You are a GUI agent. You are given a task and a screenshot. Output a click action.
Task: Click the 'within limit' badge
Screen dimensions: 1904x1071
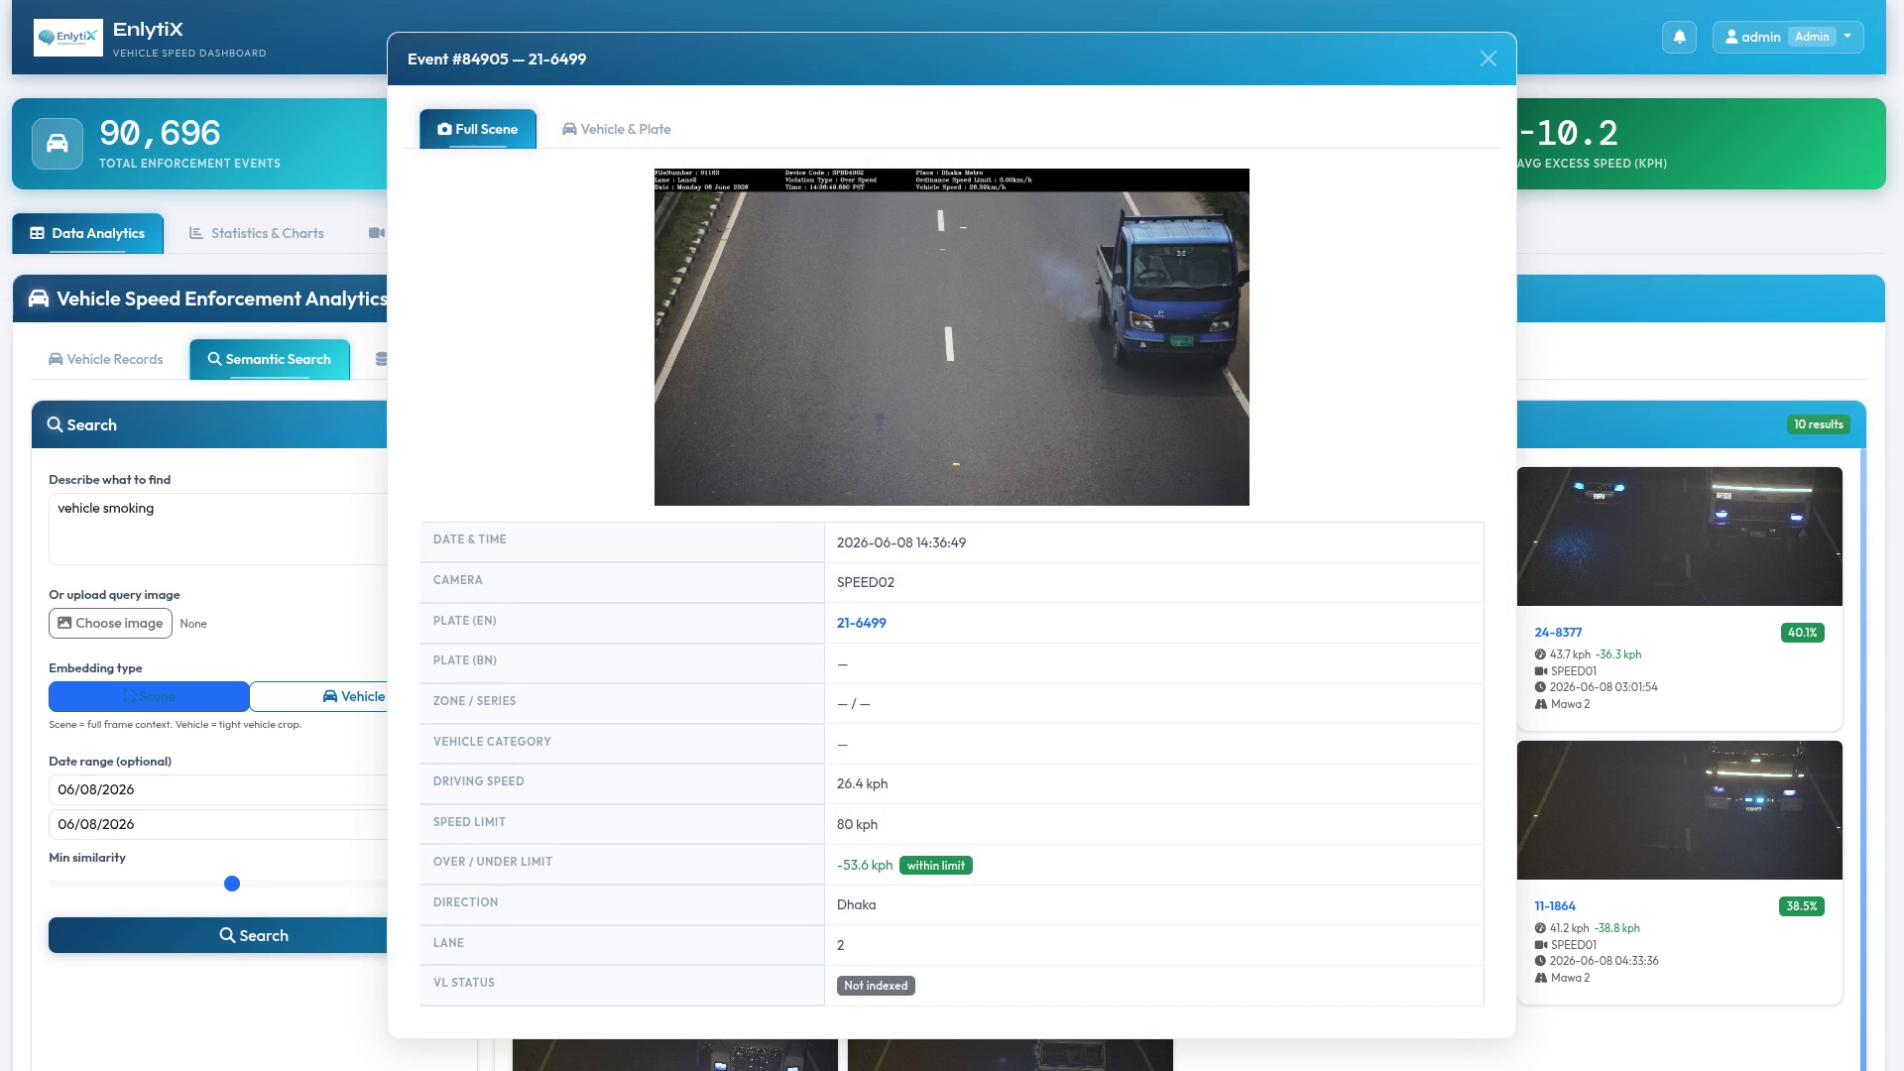(x=936, y=866)
